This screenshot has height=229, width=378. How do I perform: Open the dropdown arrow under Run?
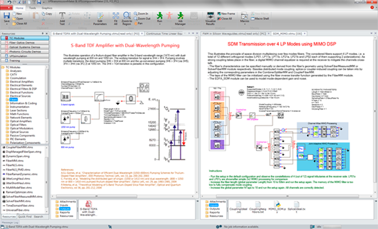[159, 24]
